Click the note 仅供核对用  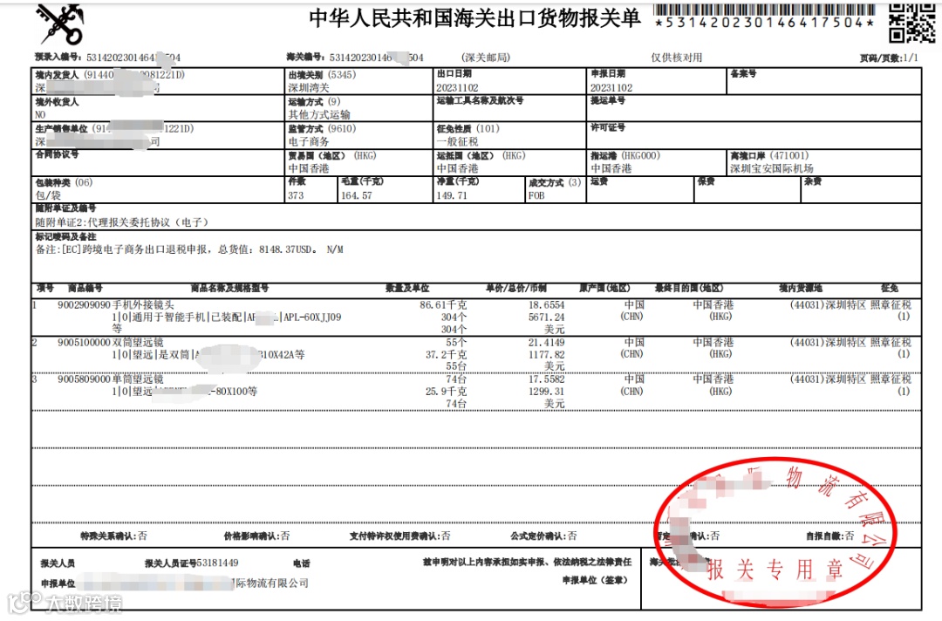click(677, 58)
